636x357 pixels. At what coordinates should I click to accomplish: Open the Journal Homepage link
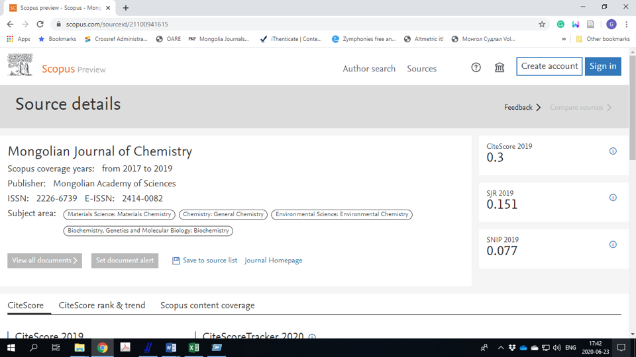[274, 260]
